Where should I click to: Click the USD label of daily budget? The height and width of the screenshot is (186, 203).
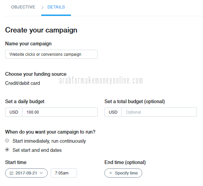[x=14, y=112]
